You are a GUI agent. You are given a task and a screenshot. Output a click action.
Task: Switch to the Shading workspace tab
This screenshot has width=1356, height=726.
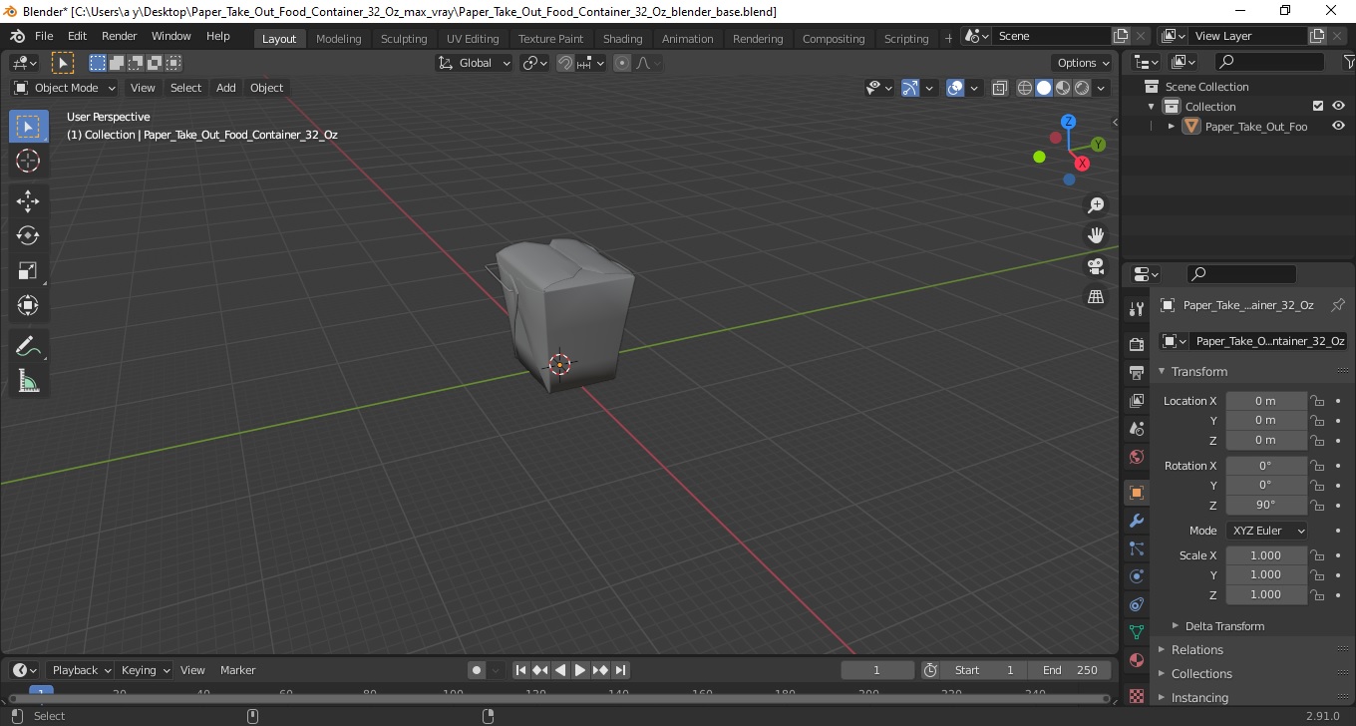(x=622, y=39)
